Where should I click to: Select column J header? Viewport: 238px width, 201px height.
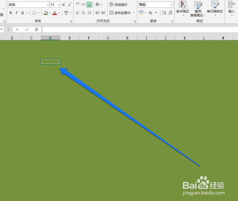[x=166, y=38]
